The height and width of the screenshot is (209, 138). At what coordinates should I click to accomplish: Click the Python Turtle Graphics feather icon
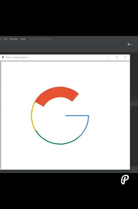(3, 57)
